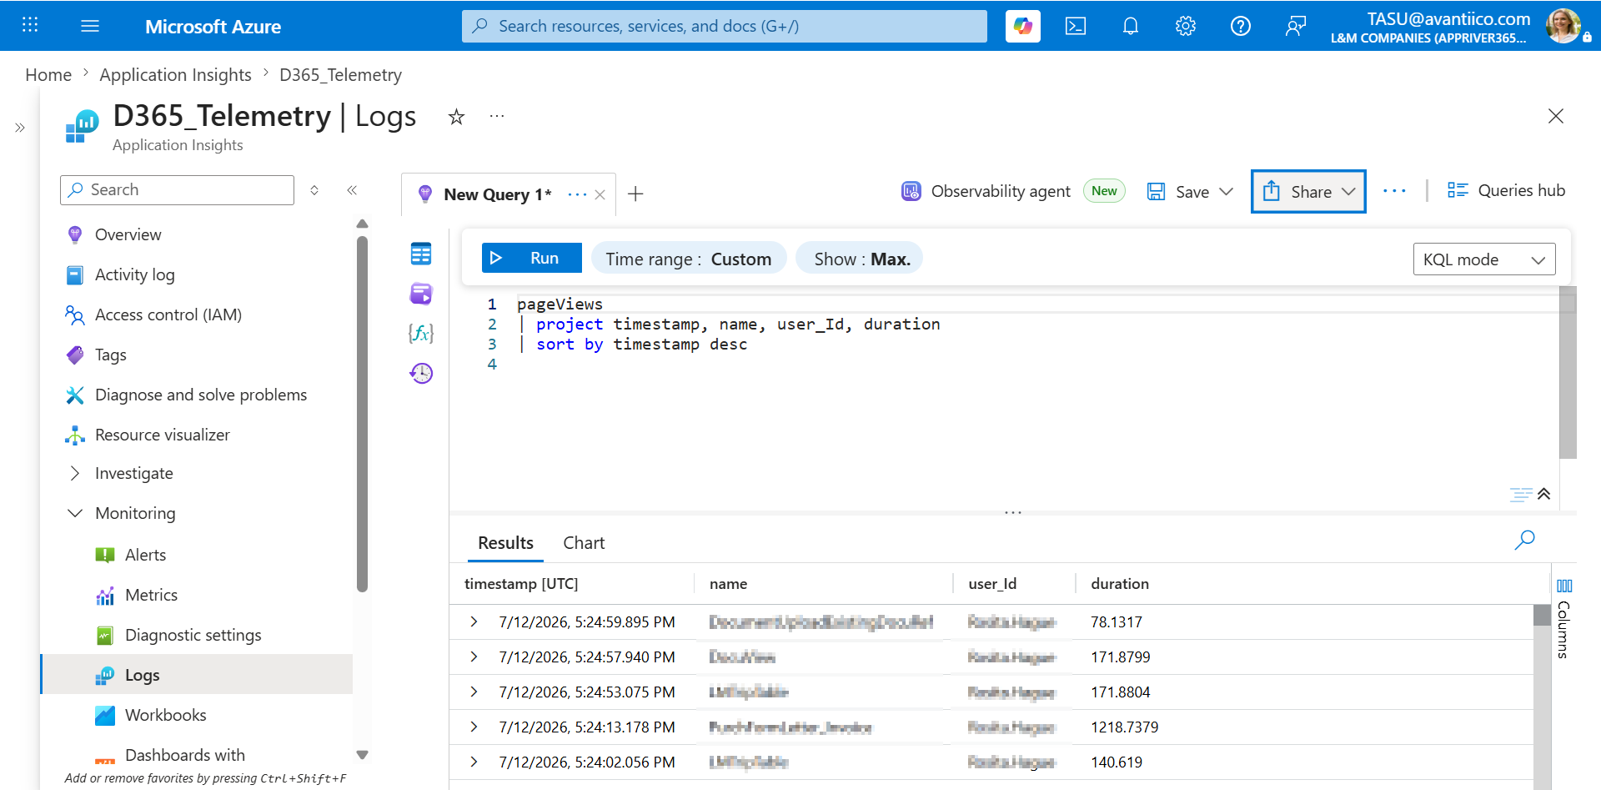Open the Queries panel icon
1601x790 pixels.
coord(421,294)
